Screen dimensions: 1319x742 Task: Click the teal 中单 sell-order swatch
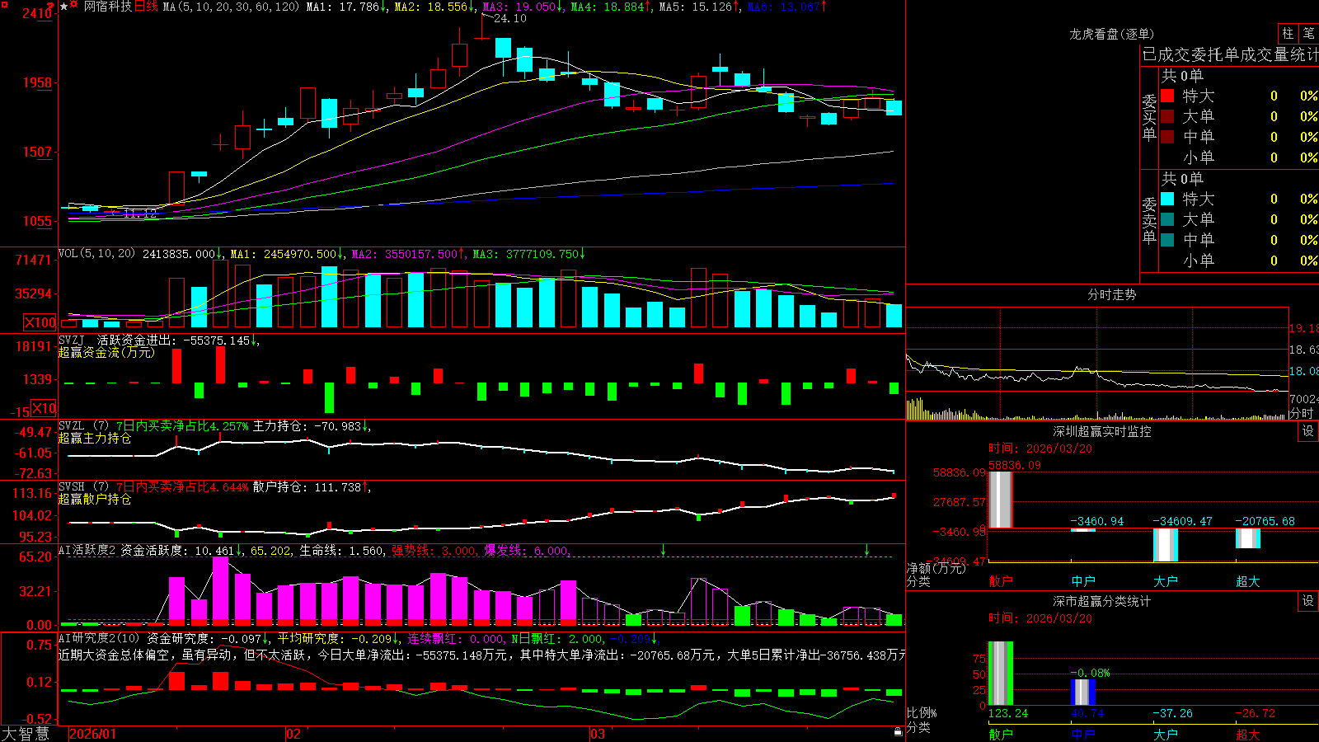click(1167, 240)
